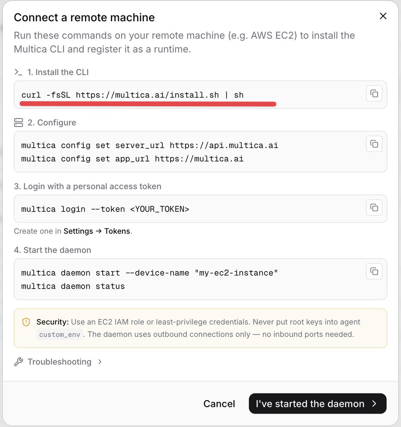Click the server_url config command line
401x427 pixels.
coord(150,145)
